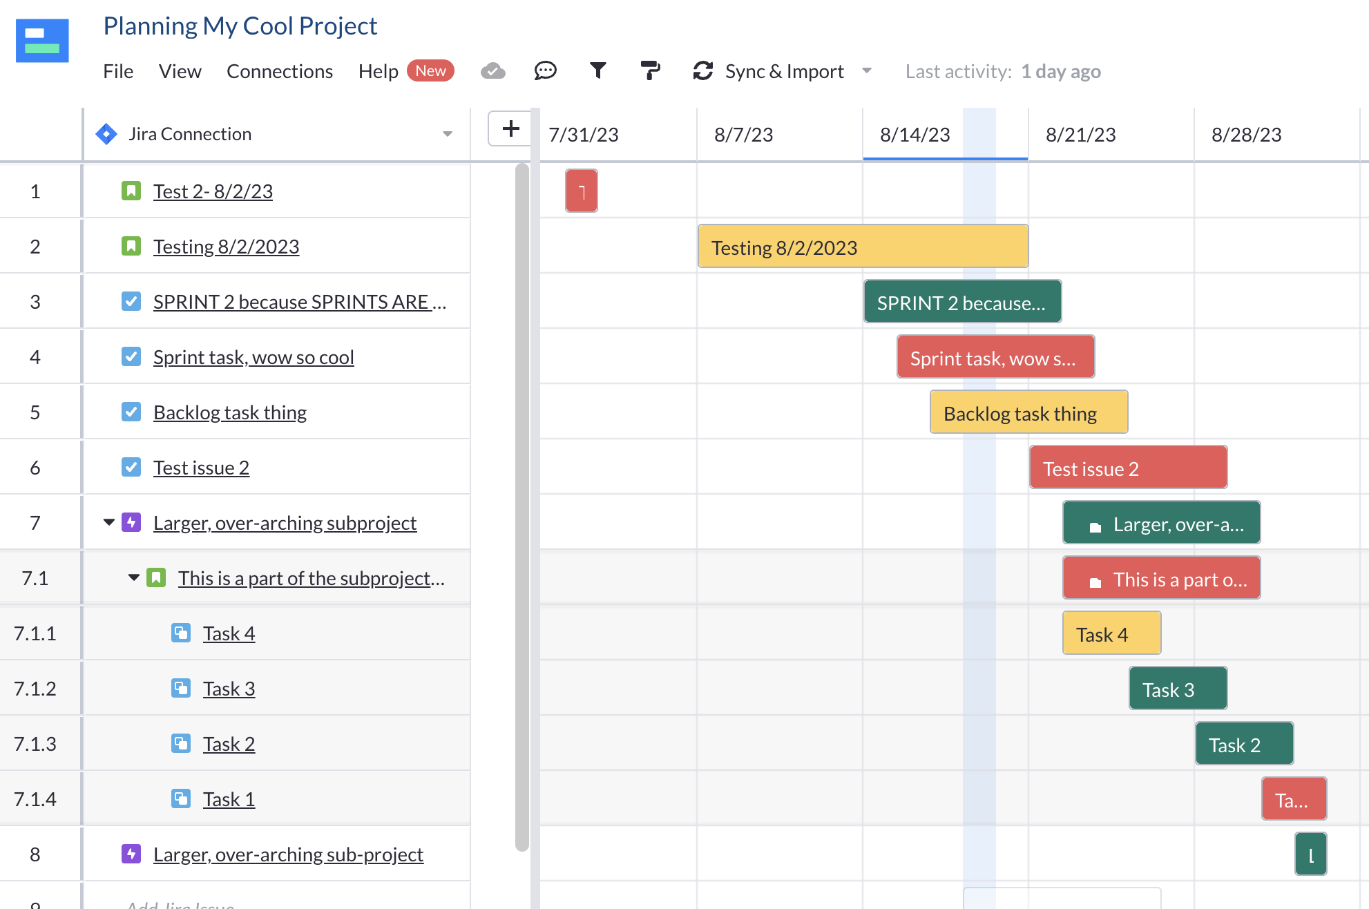Open the File menu
Screen dimensions: 1369x909
click(117, 71)
